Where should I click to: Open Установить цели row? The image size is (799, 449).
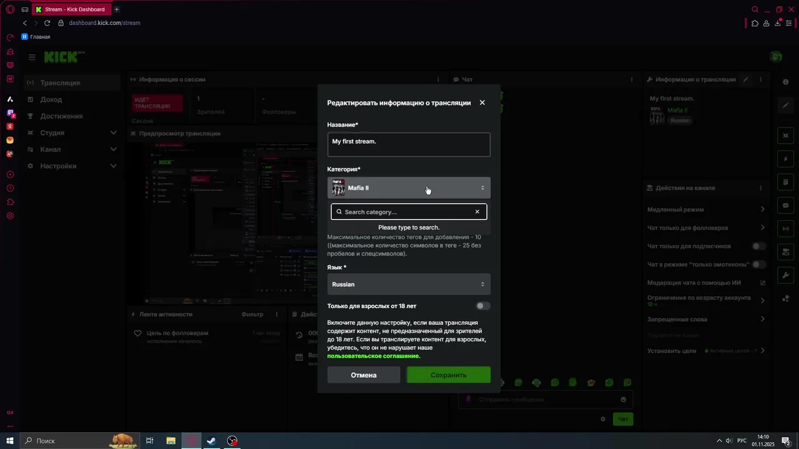(706, 351)
